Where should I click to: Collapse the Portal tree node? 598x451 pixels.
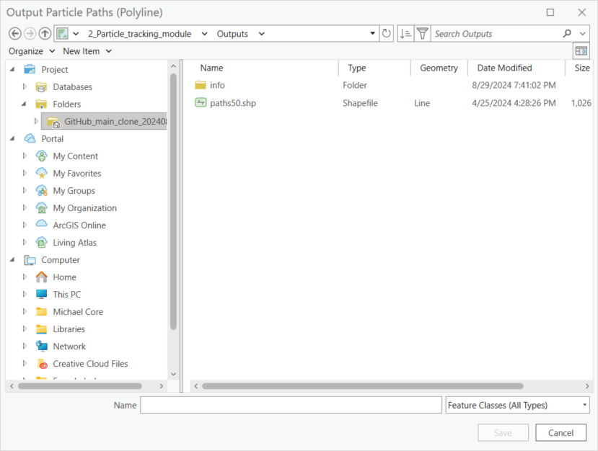pos(12,138)
